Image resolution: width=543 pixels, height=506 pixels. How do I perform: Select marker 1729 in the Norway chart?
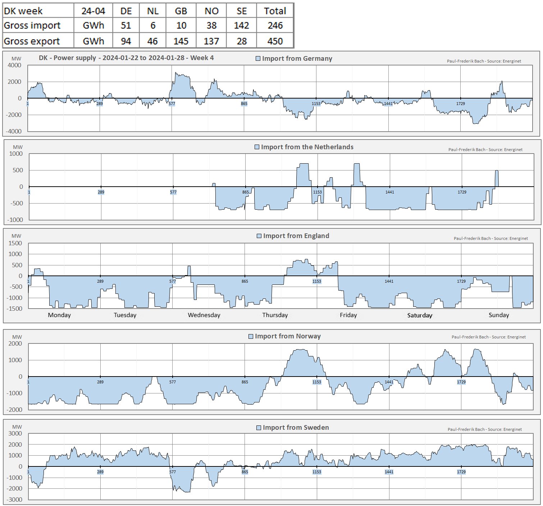coord(461,382)
